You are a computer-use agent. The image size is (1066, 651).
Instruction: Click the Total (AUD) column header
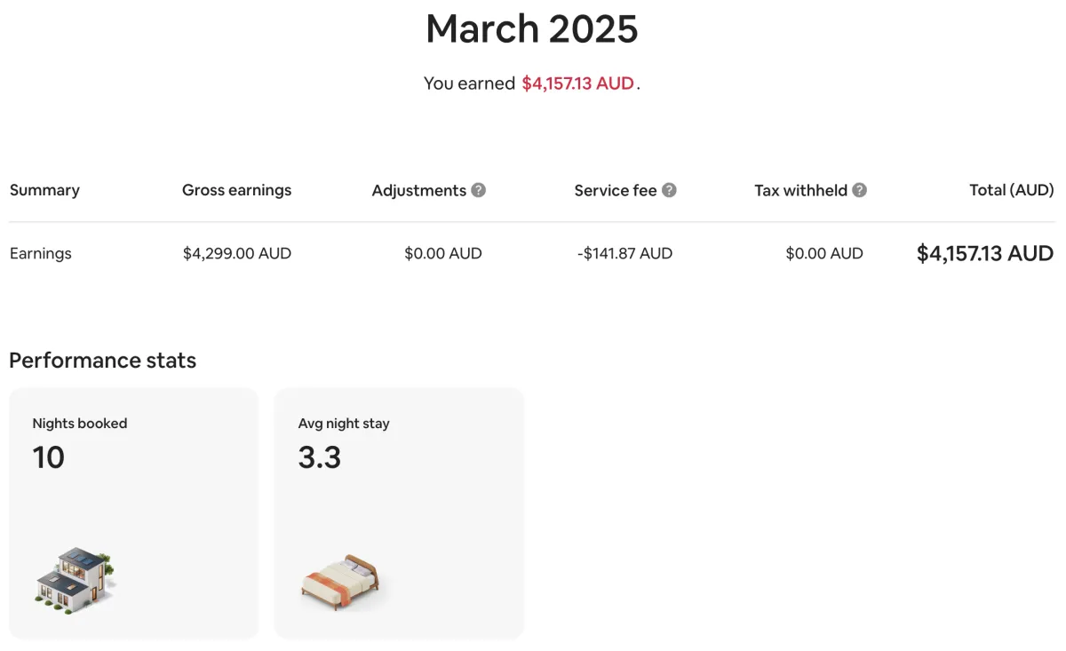click(x=1011, y=190)
